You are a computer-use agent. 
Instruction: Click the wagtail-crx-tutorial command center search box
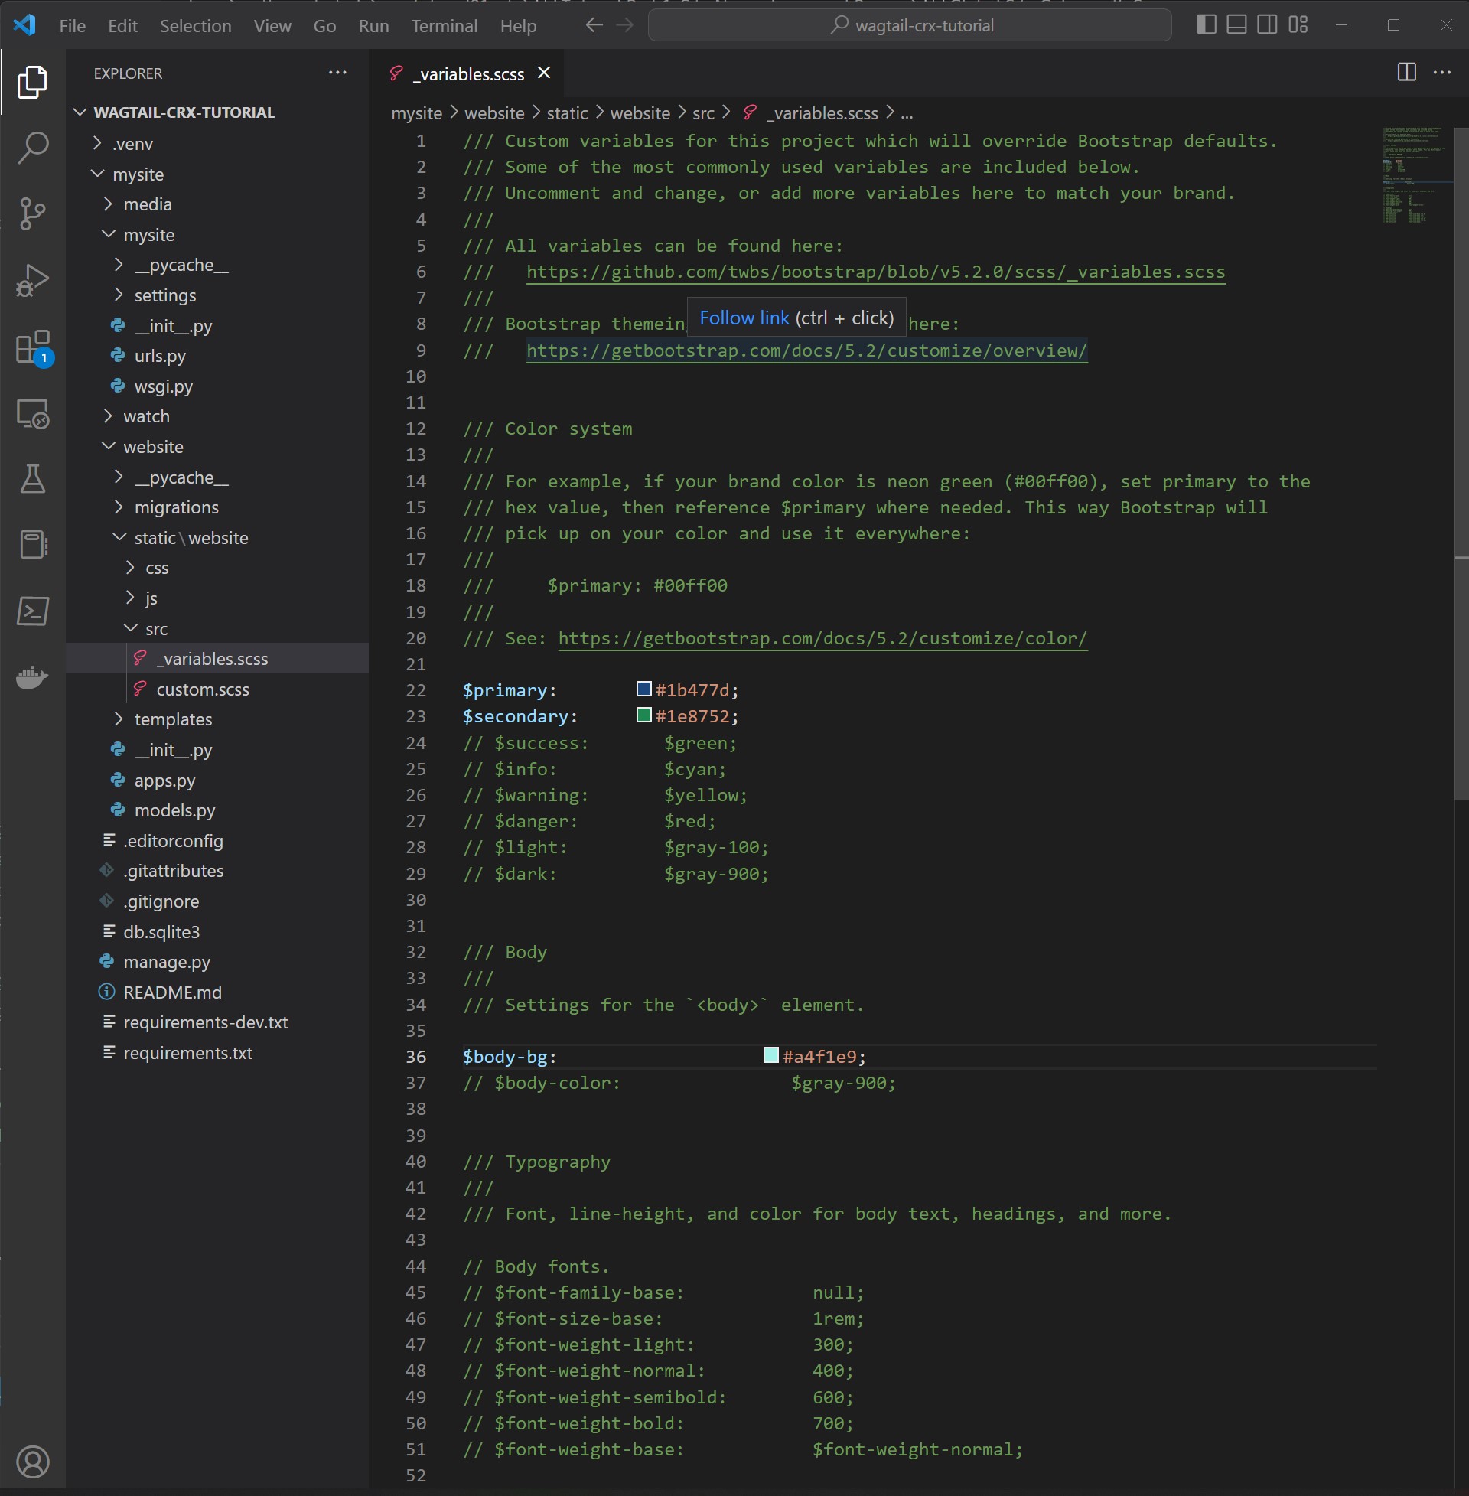pos(910,25)
